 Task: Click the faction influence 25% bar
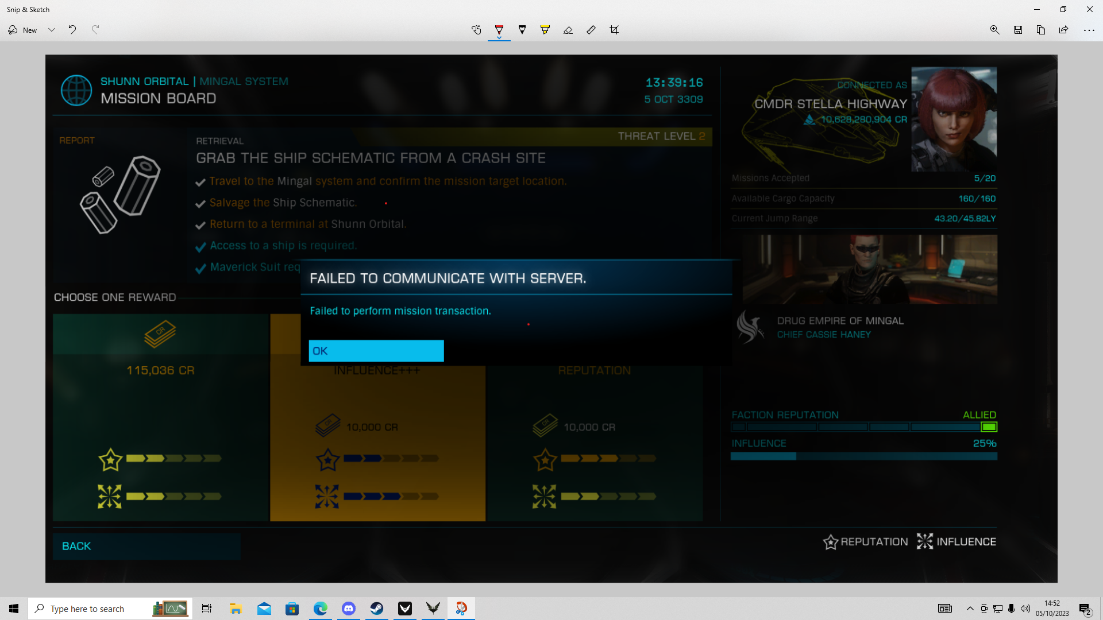pyautogui.click(x=864, y=456)
